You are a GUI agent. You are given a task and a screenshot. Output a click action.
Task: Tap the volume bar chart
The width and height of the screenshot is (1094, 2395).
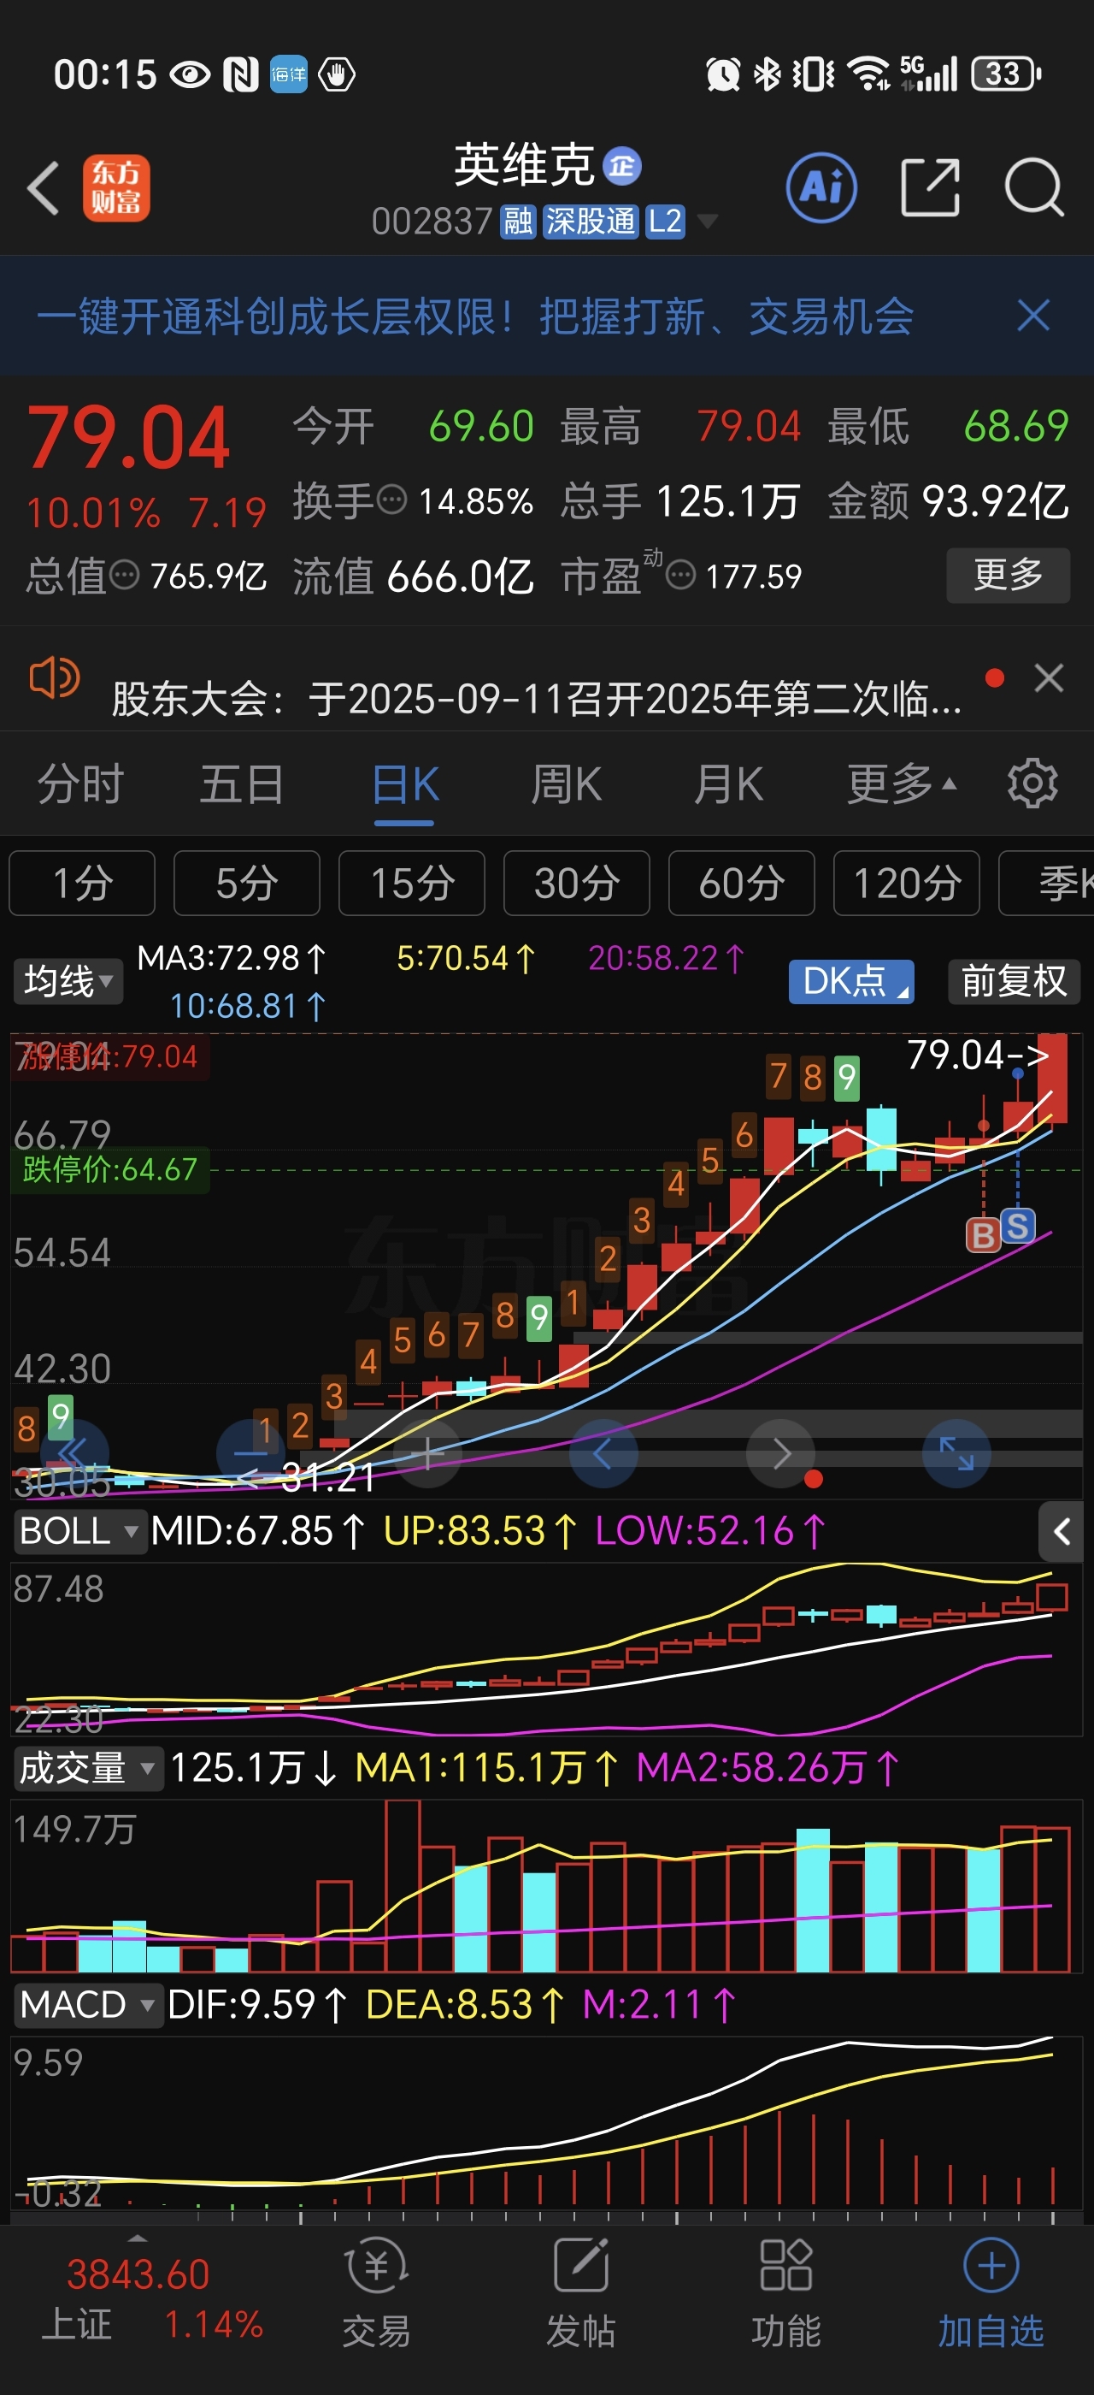tap(546, 1886)
